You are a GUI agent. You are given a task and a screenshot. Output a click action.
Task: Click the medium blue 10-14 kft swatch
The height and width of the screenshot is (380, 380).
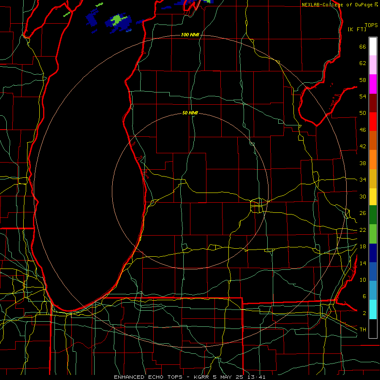tap(373, 271)
